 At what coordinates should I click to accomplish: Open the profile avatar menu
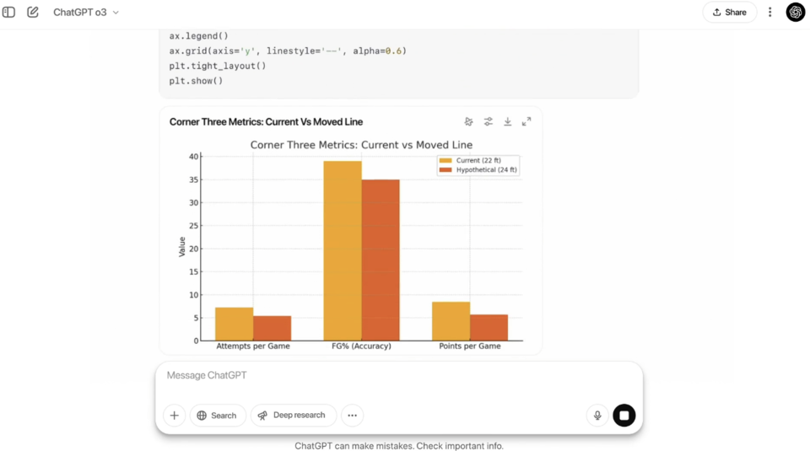point(795,13)
